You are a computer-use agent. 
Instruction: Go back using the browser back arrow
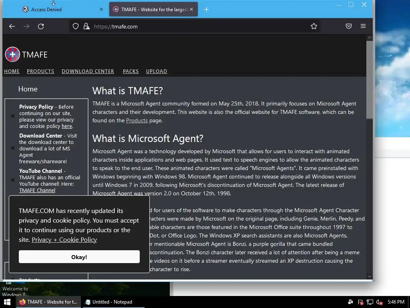click(x=12, y=26)
